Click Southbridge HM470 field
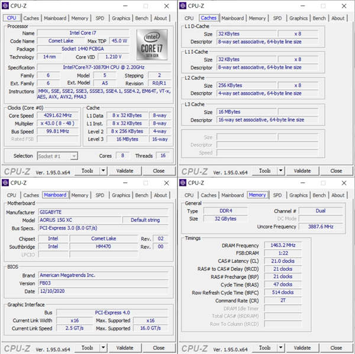 click(x=104, y=246)
